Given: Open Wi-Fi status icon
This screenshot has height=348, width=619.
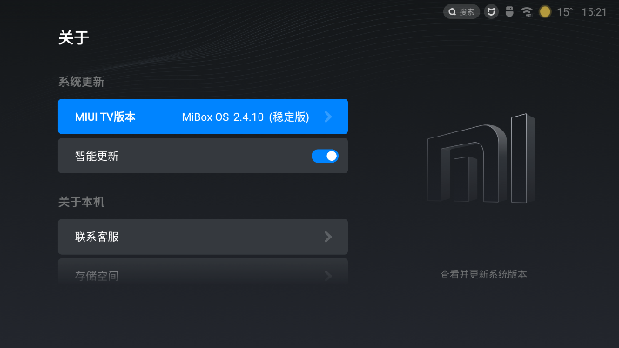Looking at the screenshot, I should (x=527, y=12).
